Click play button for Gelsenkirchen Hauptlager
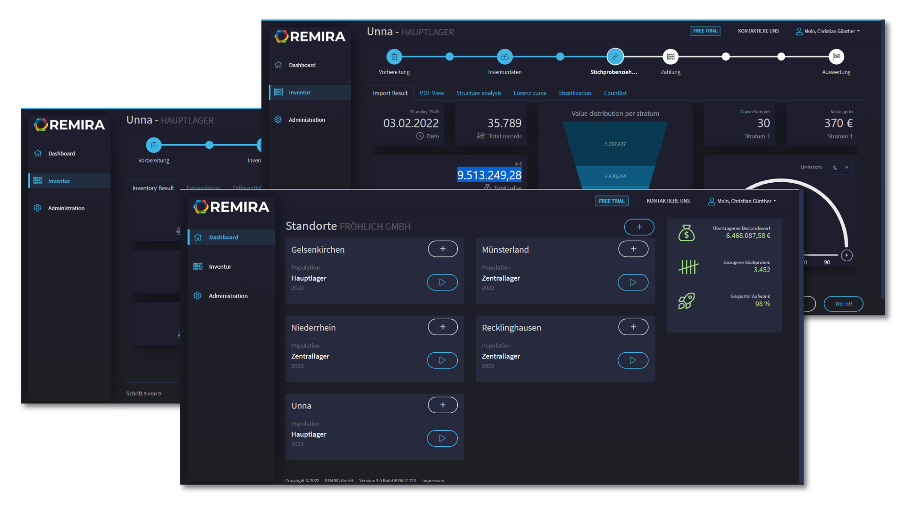906x510 pixels. pos(442,282)
